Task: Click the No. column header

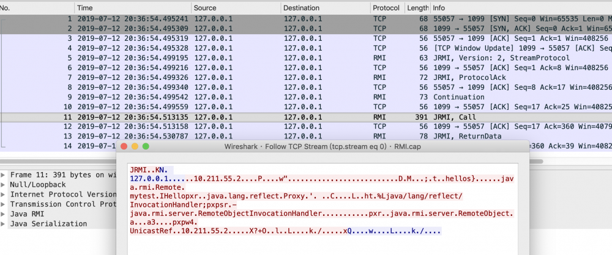Action: [x=37, y=8]
